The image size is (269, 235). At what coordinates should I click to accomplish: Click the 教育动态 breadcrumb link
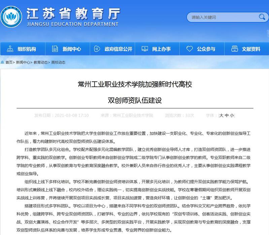(40, 62)
